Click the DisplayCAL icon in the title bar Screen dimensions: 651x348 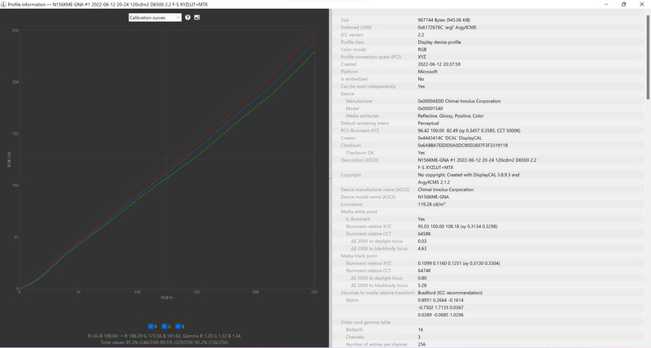pyautogui.click(x=4, y=4)
